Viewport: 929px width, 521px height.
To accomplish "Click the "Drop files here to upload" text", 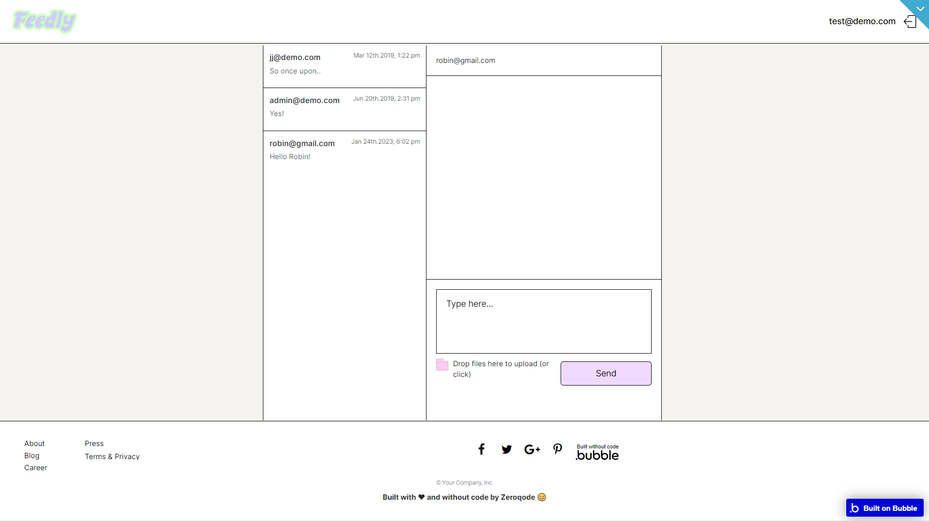I will [501, 369].
